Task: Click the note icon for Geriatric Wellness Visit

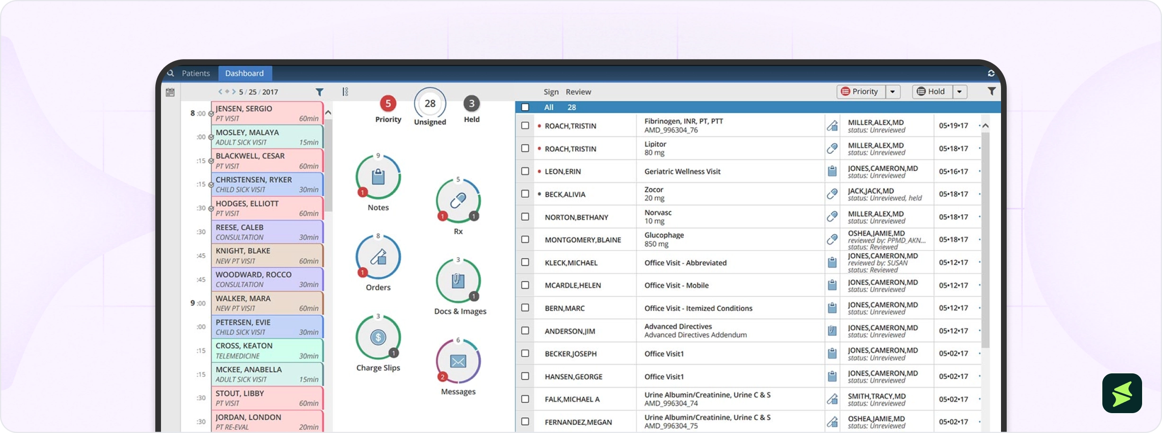Action: pyautogui.click(x=832, y=171)
